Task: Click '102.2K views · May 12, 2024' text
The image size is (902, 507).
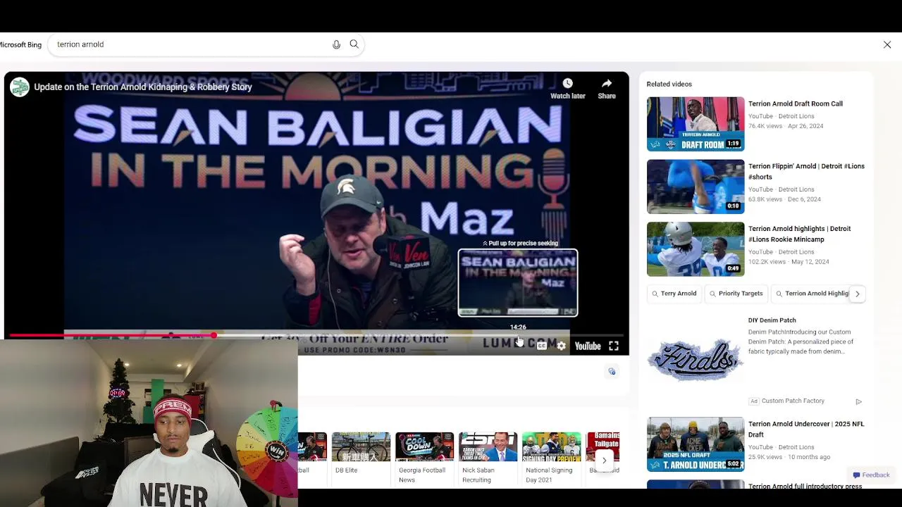Action: click(789, 262)
